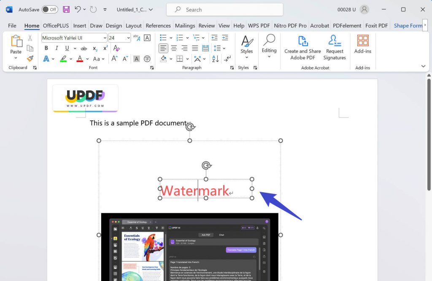
Task: Apply center paragraph alignment
Action: (174, 48)
